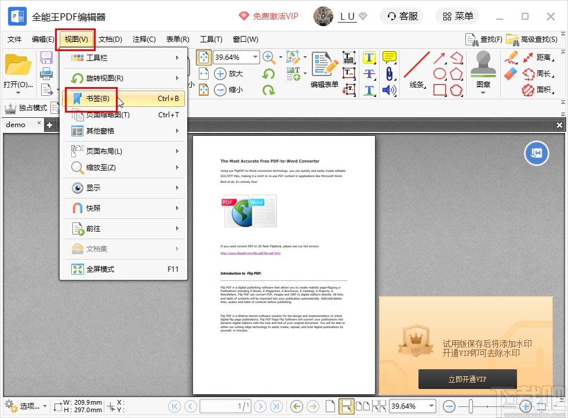Click 立即开通VIP button

pyautogui.click(x=467, y=379)
